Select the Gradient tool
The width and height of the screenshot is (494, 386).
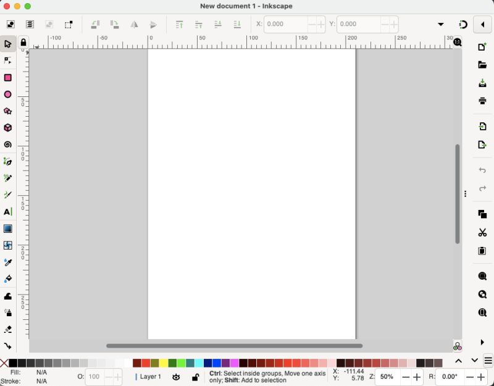pyautogui.click(x=8, y=229)
